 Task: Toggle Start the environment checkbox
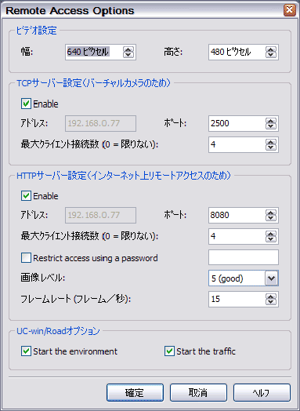pyautogui.click(x=26, y=351)
